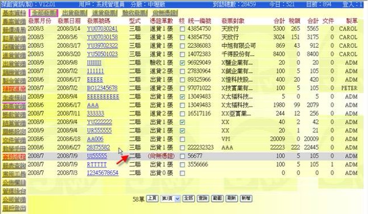The height and width of the screenshot is (214, 368).
Task: Tick the checkbox for invoice UI55555
Action: pos(182,156)
